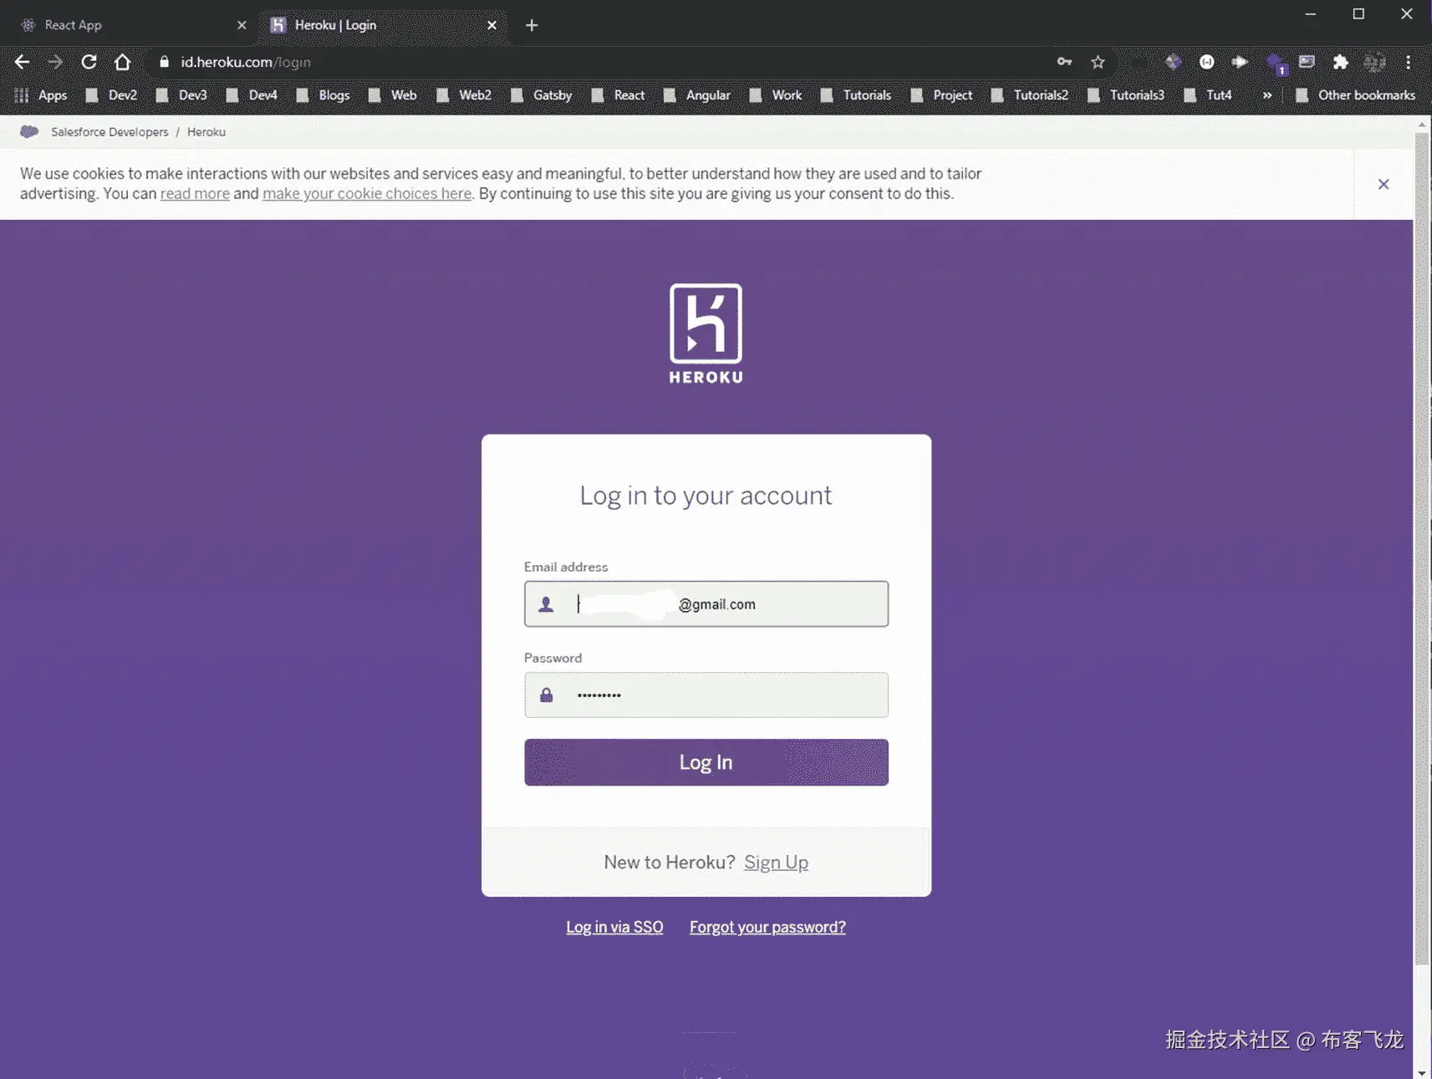Screen dimensions: 1432x1079
Task: Click the Log In button
Action: (x=706, y=762)
